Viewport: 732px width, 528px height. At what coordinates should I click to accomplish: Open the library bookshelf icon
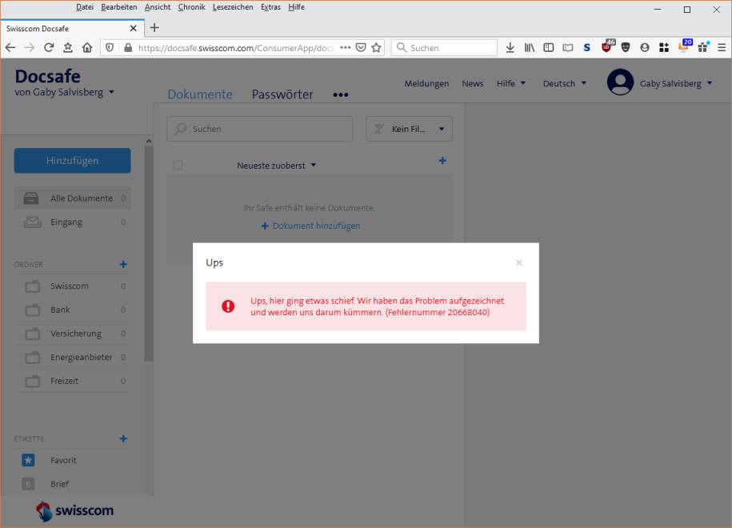click(x=530, y=48)
